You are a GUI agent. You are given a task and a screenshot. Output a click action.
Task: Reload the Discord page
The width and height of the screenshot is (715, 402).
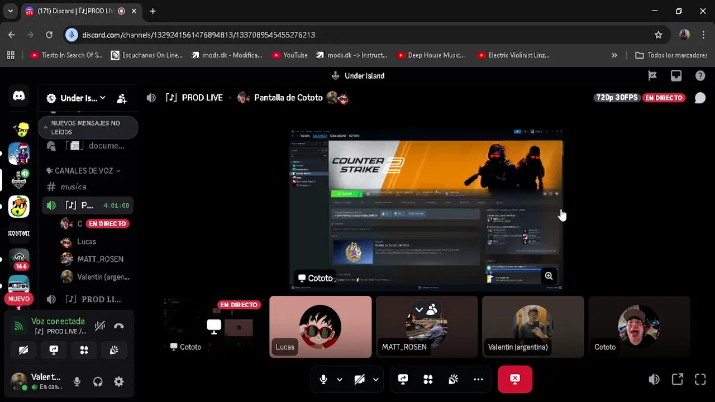[x=49, y=35]
